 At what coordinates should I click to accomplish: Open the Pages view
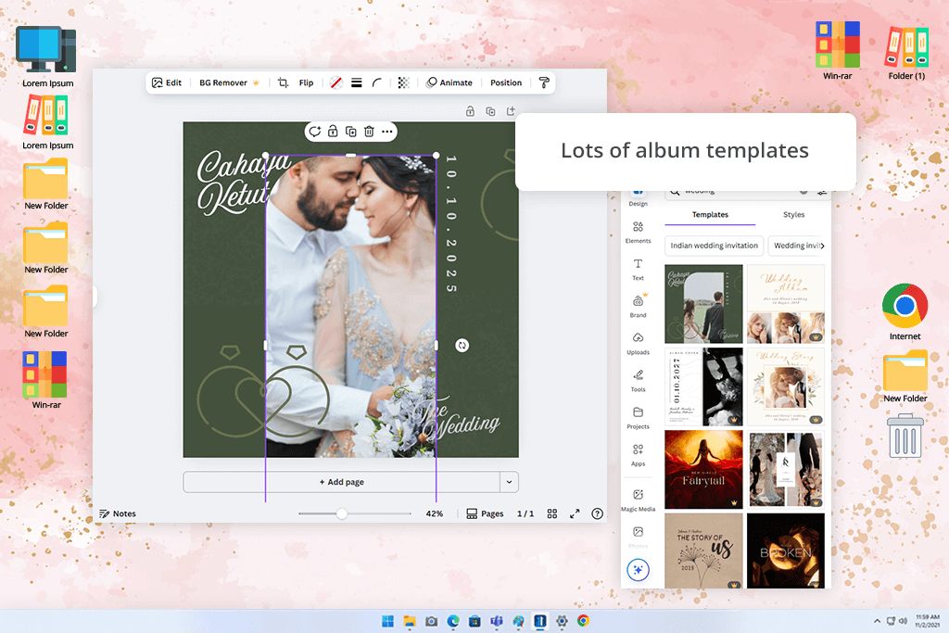(485, 513)
